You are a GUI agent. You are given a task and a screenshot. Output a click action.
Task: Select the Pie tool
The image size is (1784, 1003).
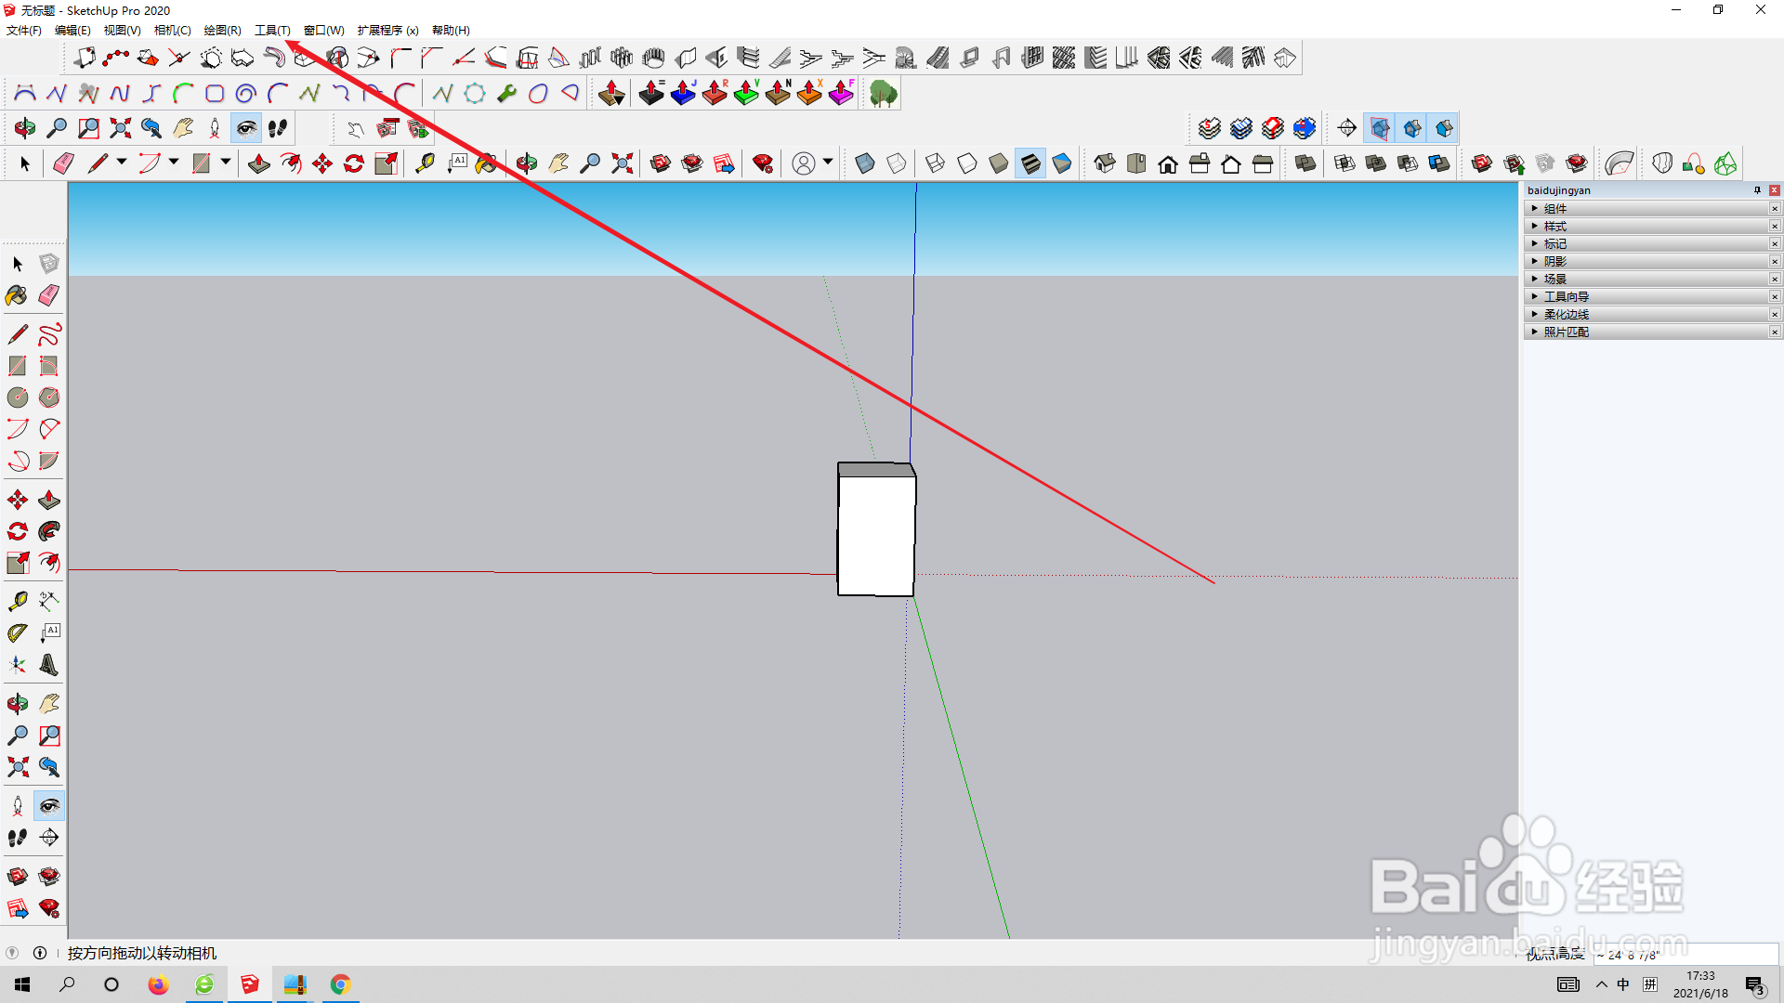[x=49, y=461]
